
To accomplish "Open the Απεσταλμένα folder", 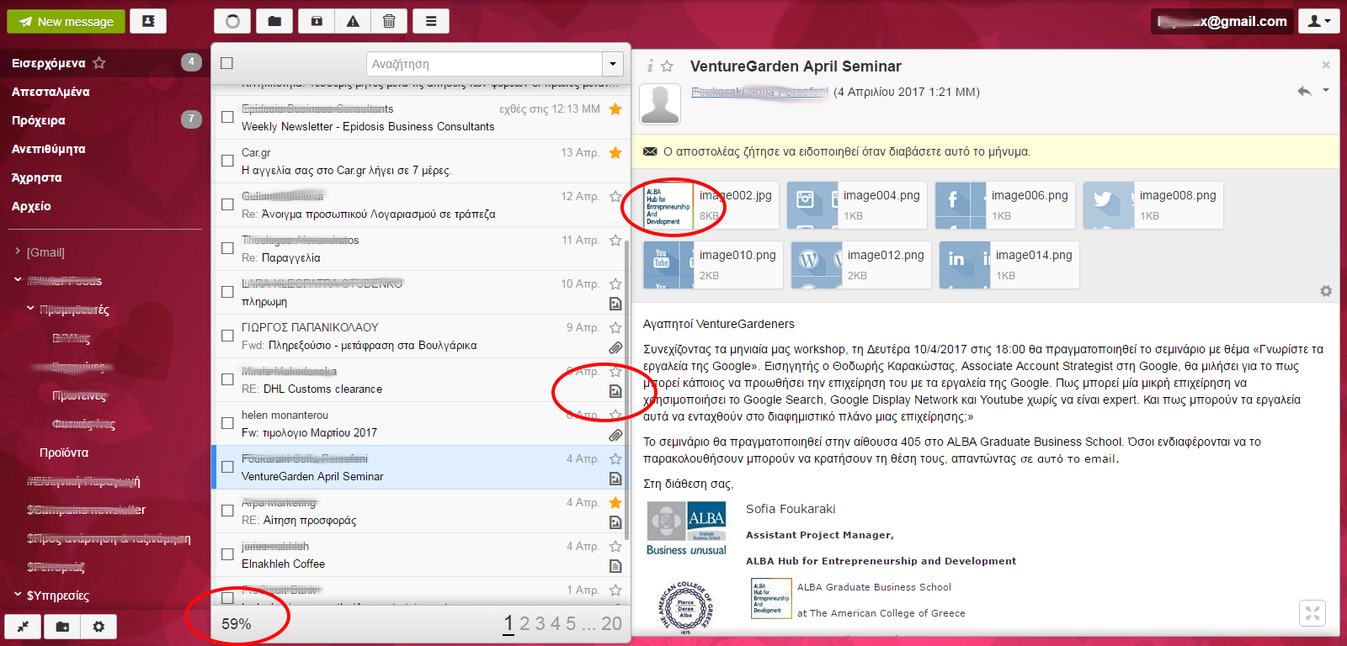I will [x=51, y=92].
